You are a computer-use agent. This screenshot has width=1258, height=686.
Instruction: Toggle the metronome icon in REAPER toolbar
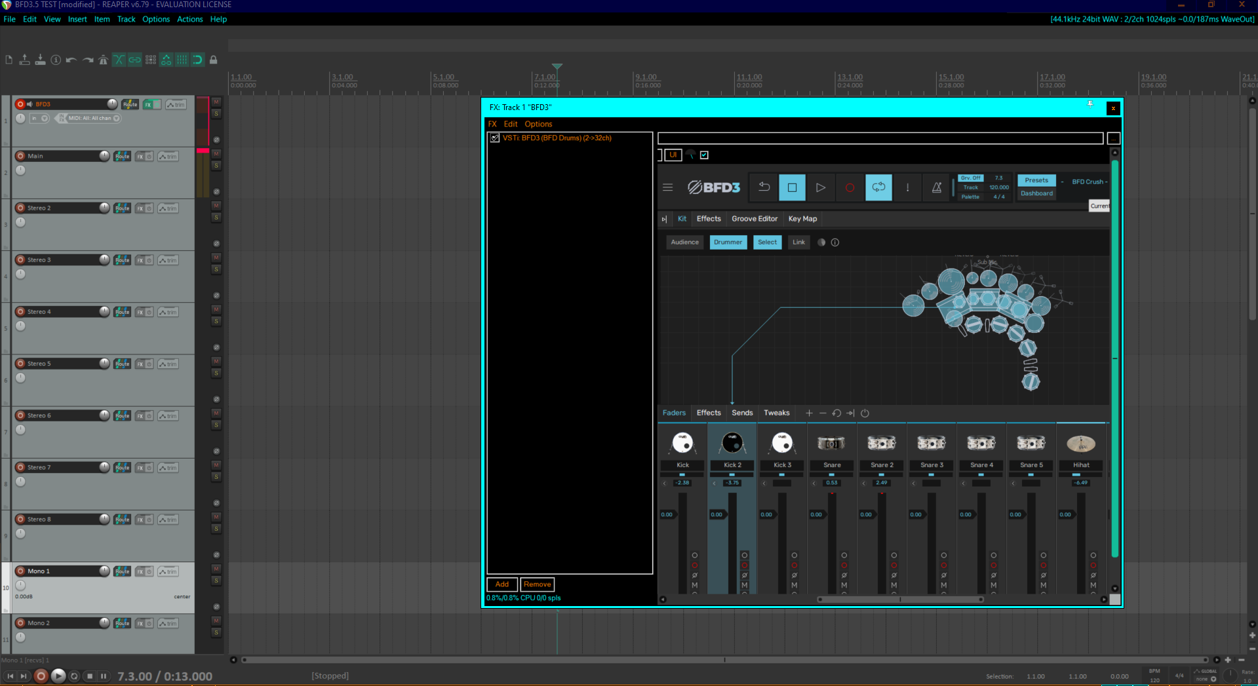103,60
